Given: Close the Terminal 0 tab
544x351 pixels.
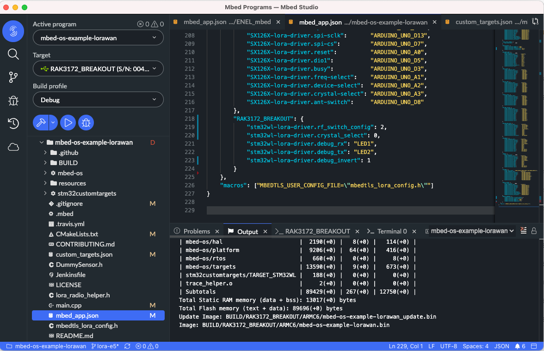Looking at the screenshot, I should (x=414, y=231).
